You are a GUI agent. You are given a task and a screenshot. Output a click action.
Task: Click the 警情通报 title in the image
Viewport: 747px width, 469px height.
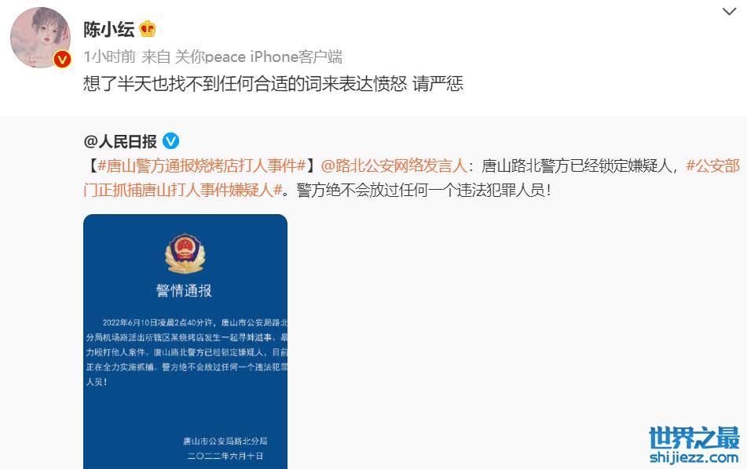tap(184, 291)
